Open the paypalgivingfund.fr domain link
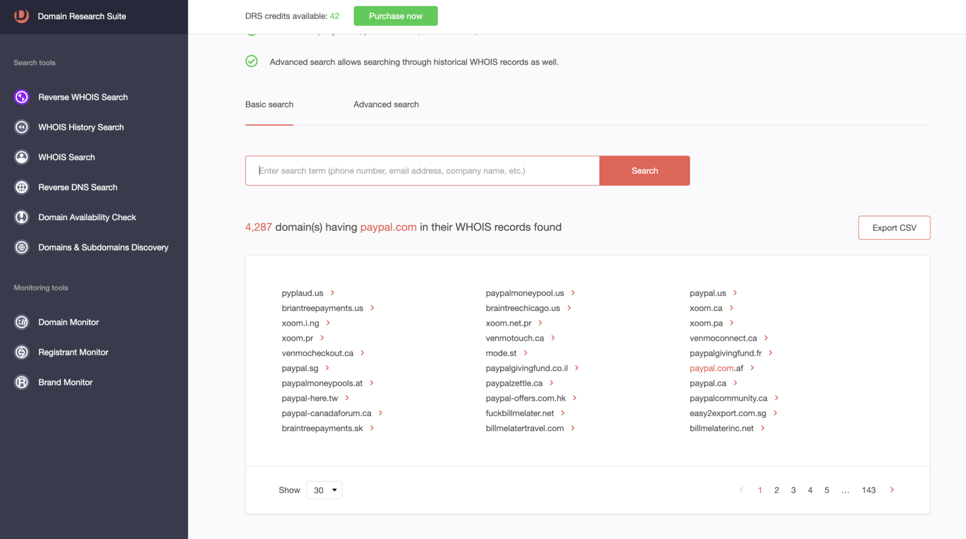Viewport: 966px width, 539px height. click(725, 353)
